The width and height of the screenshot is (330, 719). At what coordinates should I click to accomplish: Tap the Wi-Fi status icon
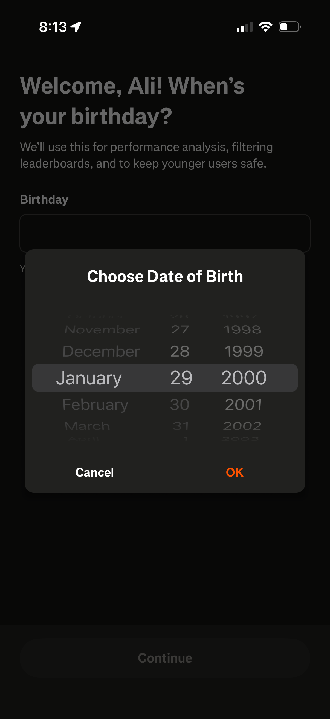click(265, 27)
